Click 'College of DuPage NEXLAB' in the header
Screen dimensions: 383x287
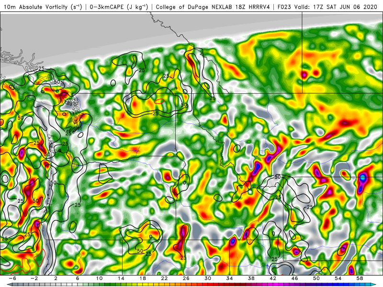click(x=194, y=7)
